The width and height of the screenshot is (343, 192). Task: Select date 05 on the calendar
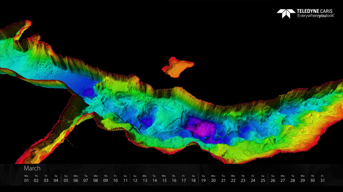[66, 180]
